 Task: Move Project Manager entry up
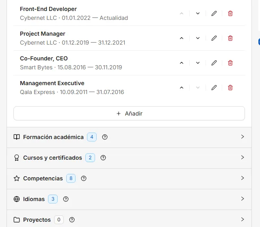coord(182,38)
